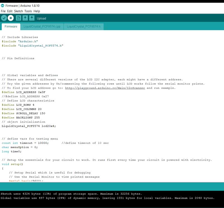This screenshot has height=208, width=224.
Task: Click the '// Setup Serial which is useful' comment
Action: [x=50, y=173]
